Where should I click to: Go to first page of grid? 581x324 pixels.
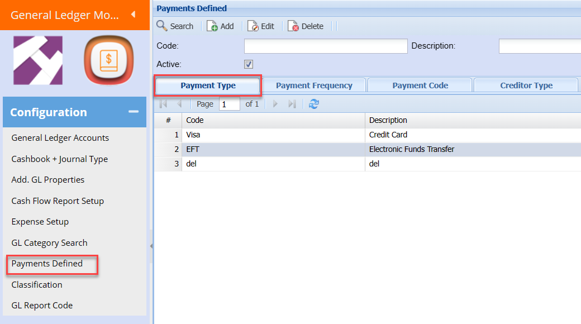point(163,104)
